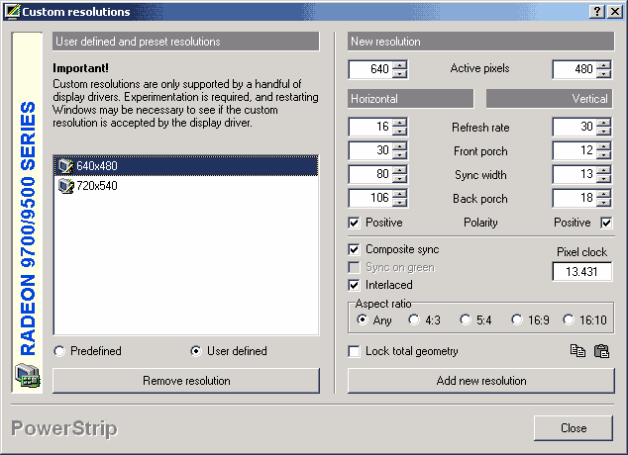Screen dimensions: 628x455
Task: Click the question mark help button
Action: click(597, 12)
